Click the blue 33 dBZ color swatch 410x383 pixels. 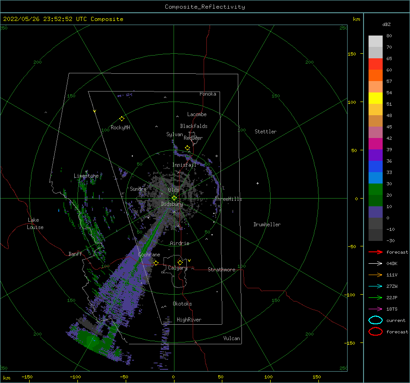click(x=375, y=167)
